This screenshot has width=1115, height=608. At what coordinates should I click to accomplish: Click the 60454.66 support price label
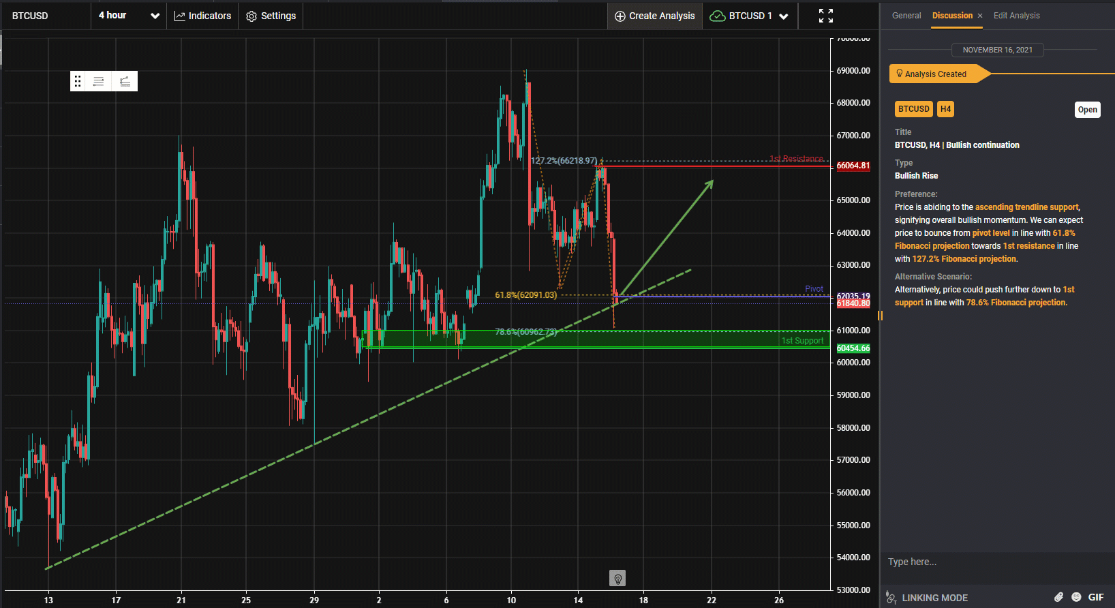pos(853,348)
